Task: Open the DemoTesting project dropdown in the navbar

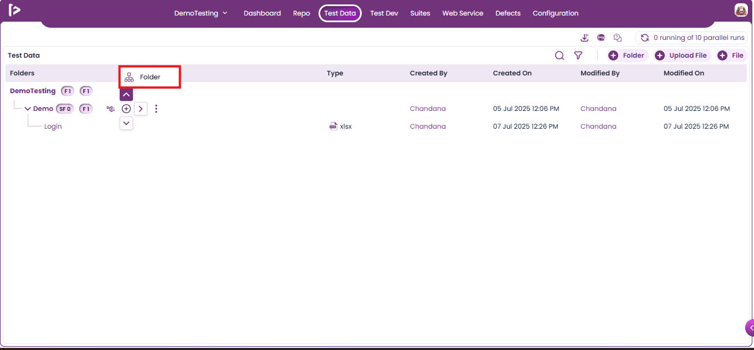Action: [201, 13]
